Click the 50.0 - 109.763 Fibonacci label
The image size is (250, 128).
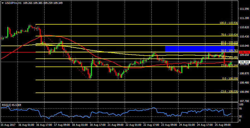click(x=229, y=51)
